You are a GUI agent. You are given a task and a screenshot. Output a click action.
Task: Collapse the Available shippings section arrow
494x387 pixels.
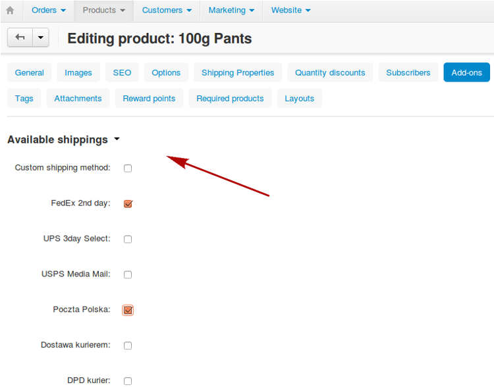[x=117, y=139]
